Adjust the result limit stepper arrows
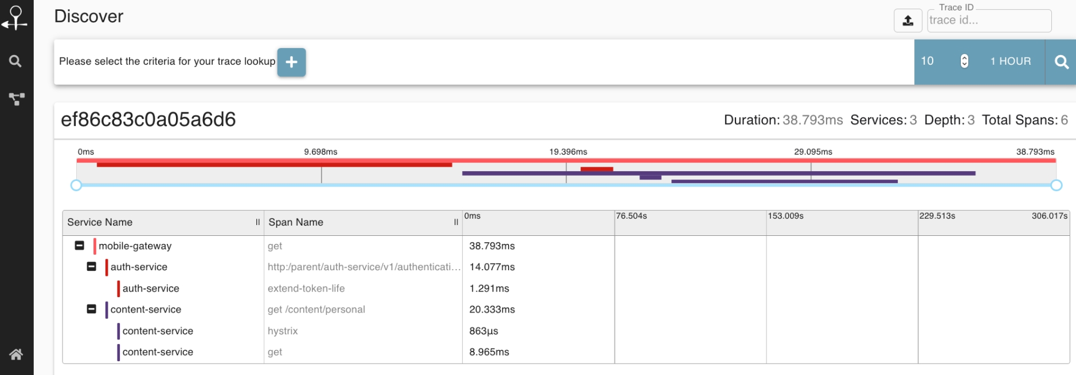This screenshot has width=1076, height=375. pyautogui.click(x=964, y=61)
